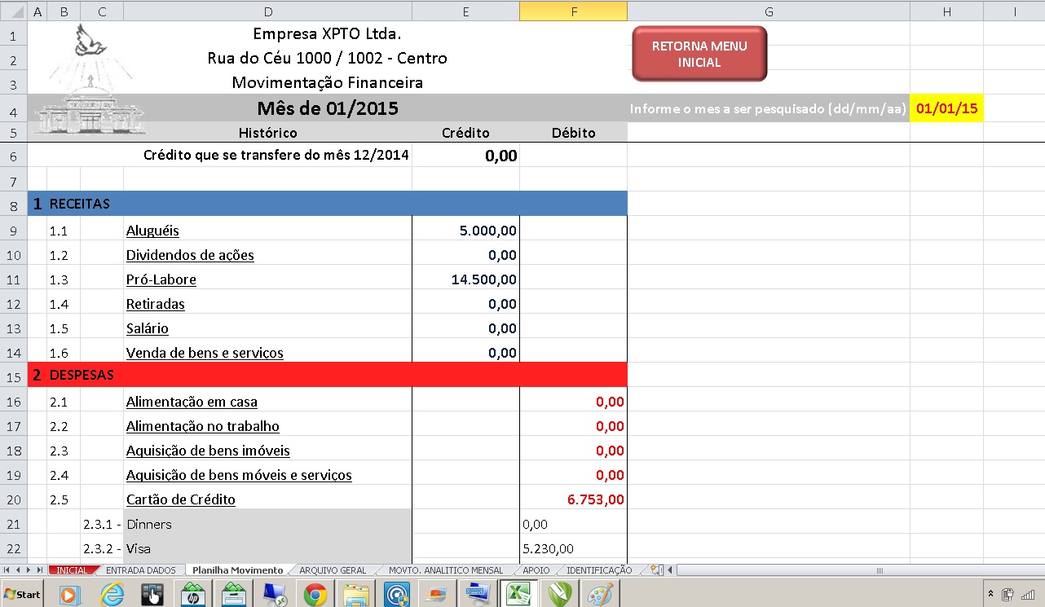Screen dimensions: 1045x607
Task: Open the ENTRADA DADOS sheet tab
Action: 142,570
